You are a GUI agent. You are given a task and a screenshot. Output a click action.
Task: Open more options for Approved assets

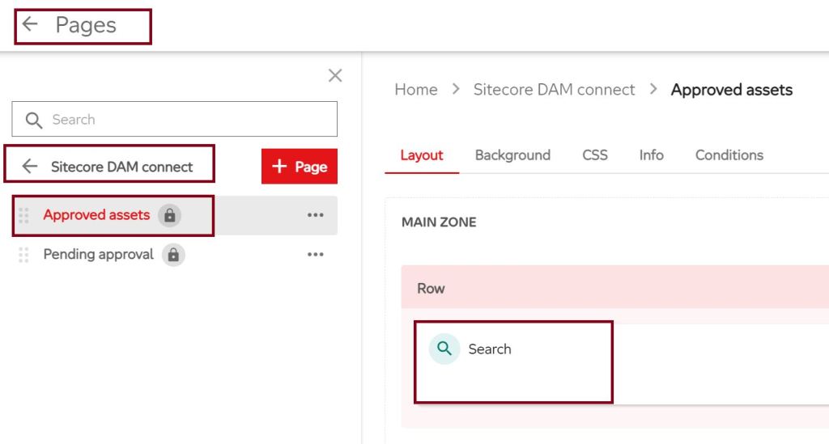click(x=315, y=215)
